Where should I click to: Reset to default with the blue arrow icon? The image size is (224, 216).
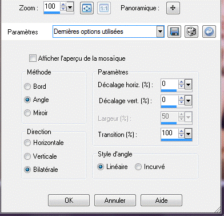(x=209, y=32)
